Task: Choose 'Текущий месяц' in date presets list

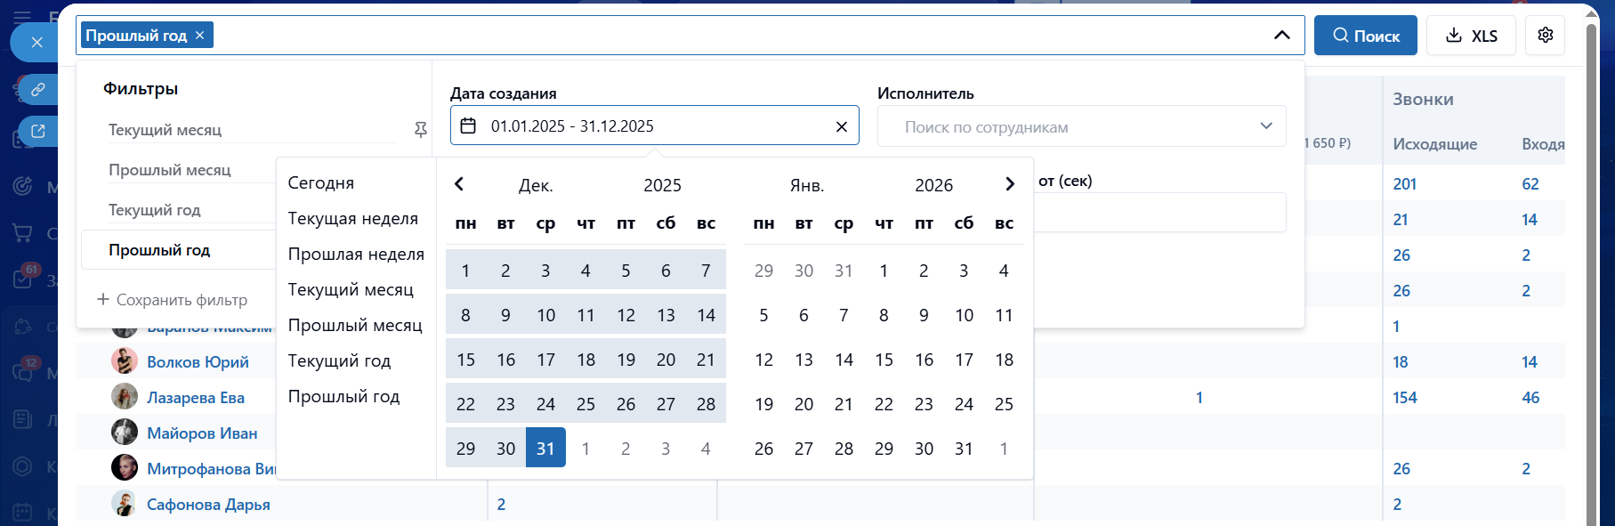Action: 351,289
